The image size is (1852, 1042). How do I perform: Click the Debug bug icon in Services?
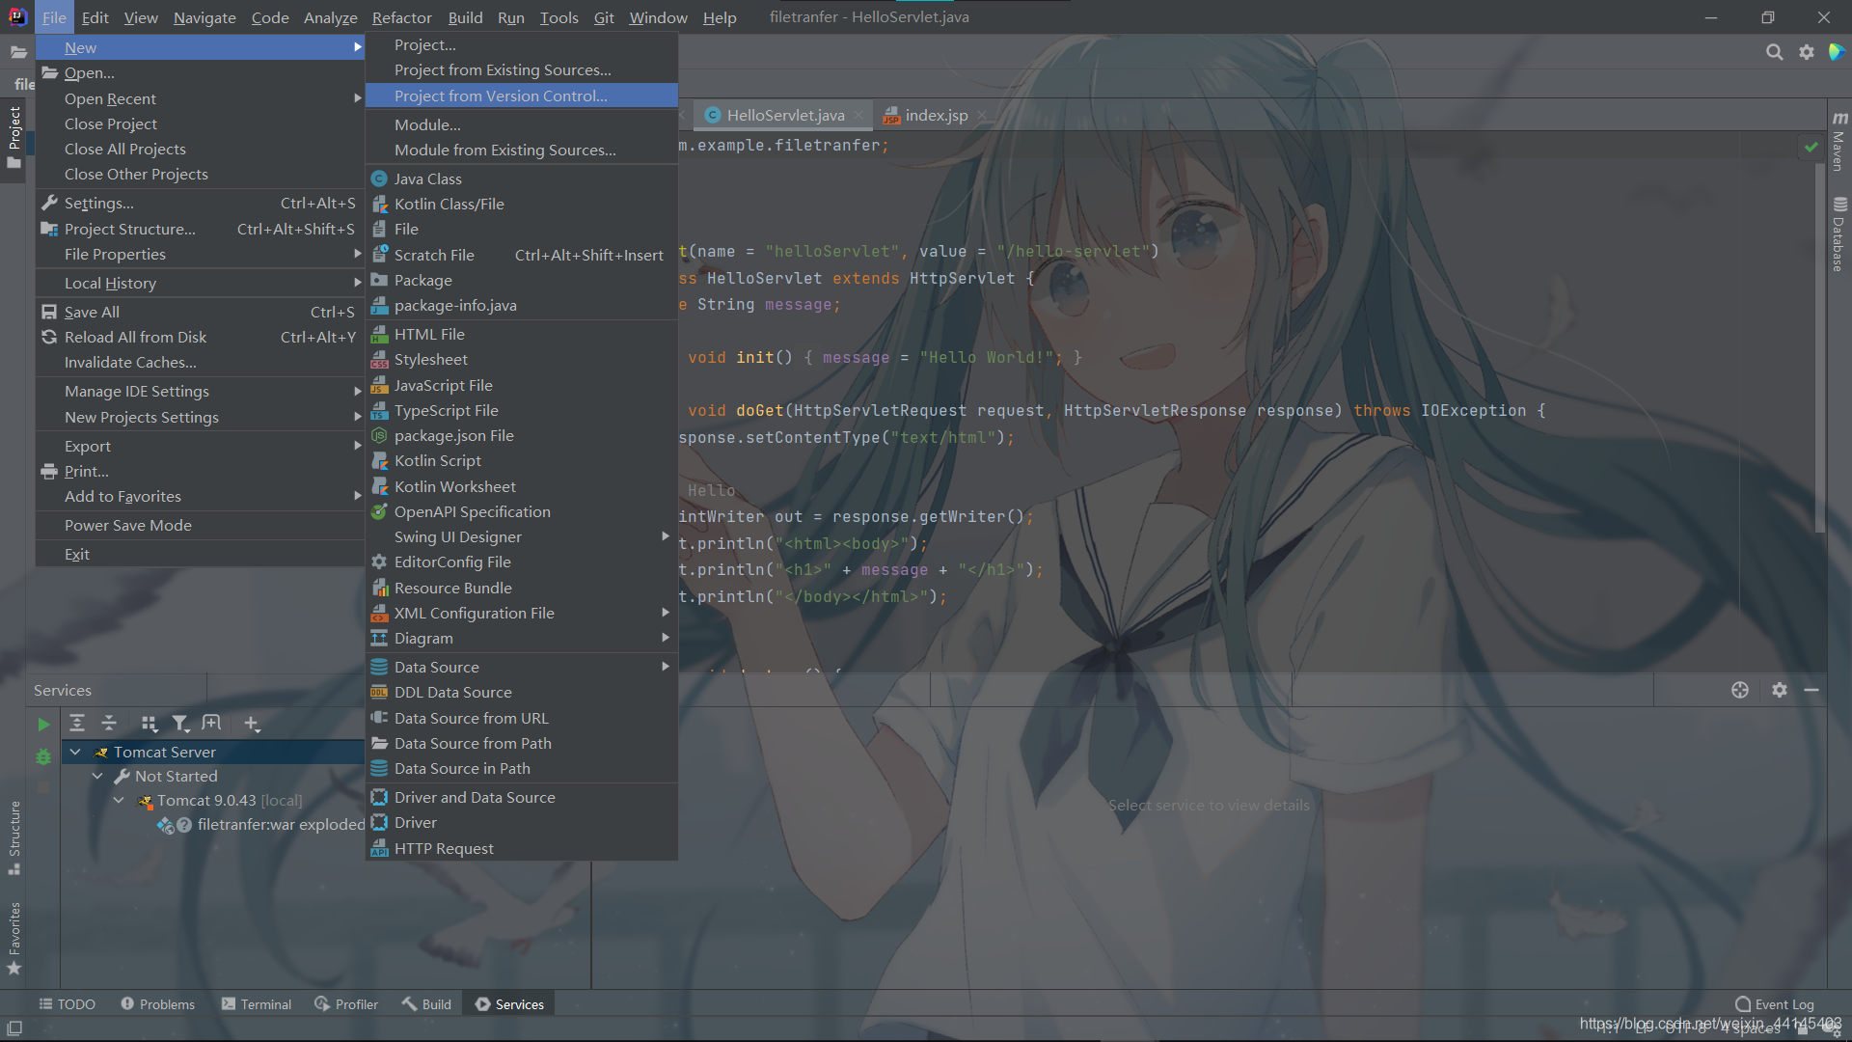pos(43,757)
